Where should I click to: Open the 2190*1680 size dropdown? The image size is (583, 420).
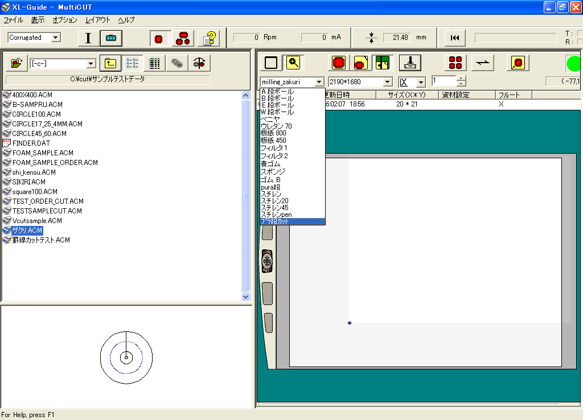pos(388,82)
